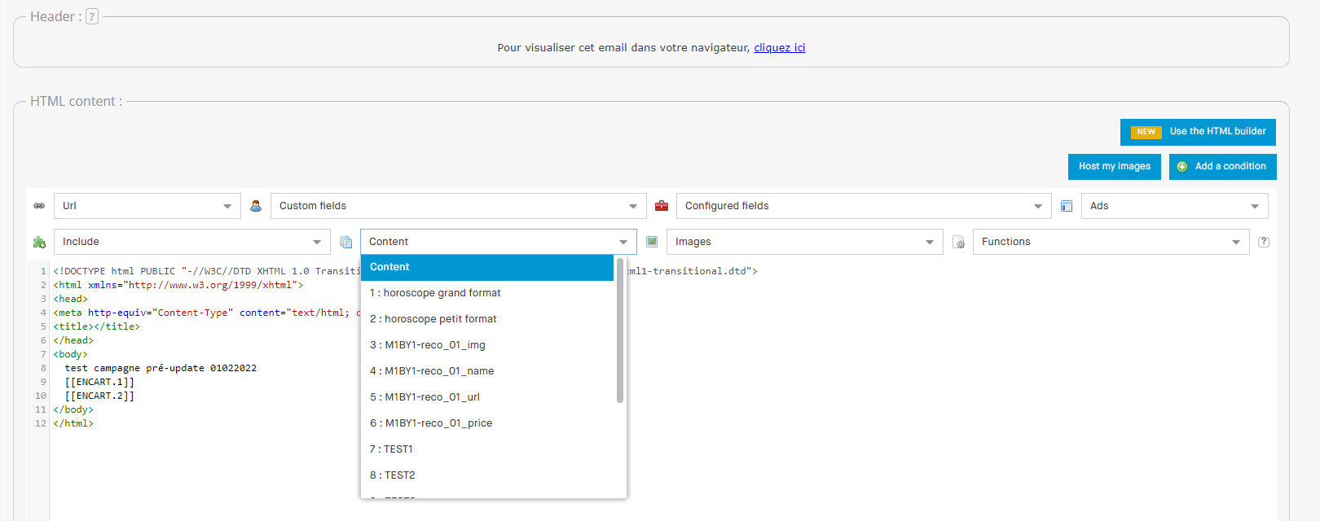Open the Configured fields dropdown

tap(863, 206)
